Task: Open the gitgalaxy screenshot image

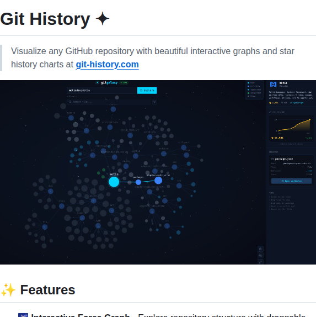Action: click(158, 172)
